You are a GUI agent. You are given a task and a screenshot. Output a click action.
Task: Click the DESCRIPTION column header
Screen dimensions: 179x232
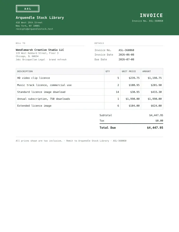(x=25, y=71)
